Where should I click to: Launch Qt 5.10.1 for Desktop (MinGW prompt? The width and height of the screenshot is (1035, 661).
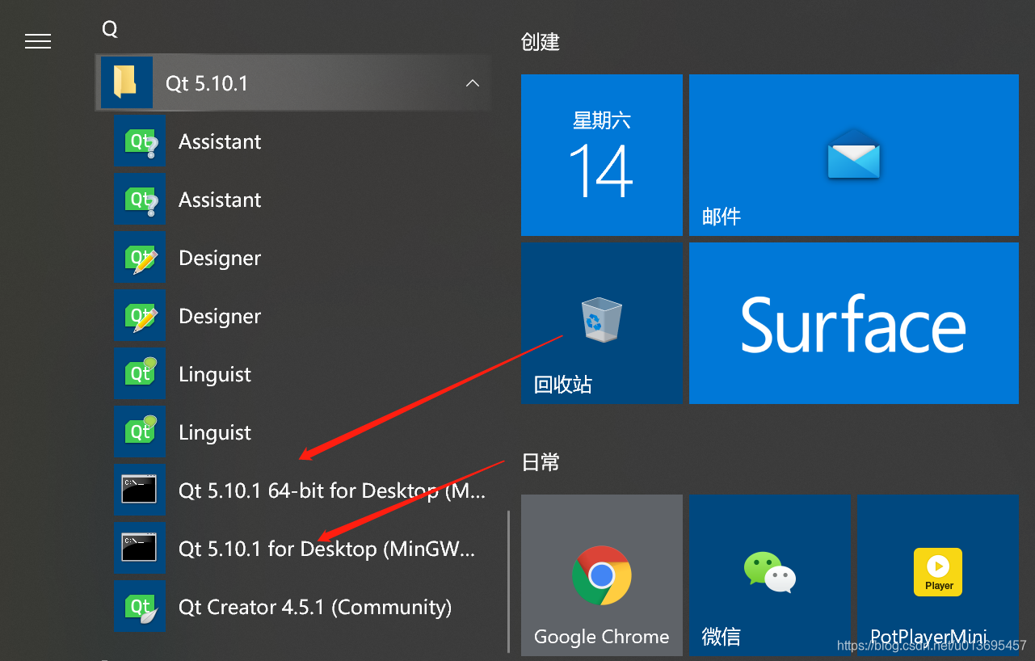294,549
